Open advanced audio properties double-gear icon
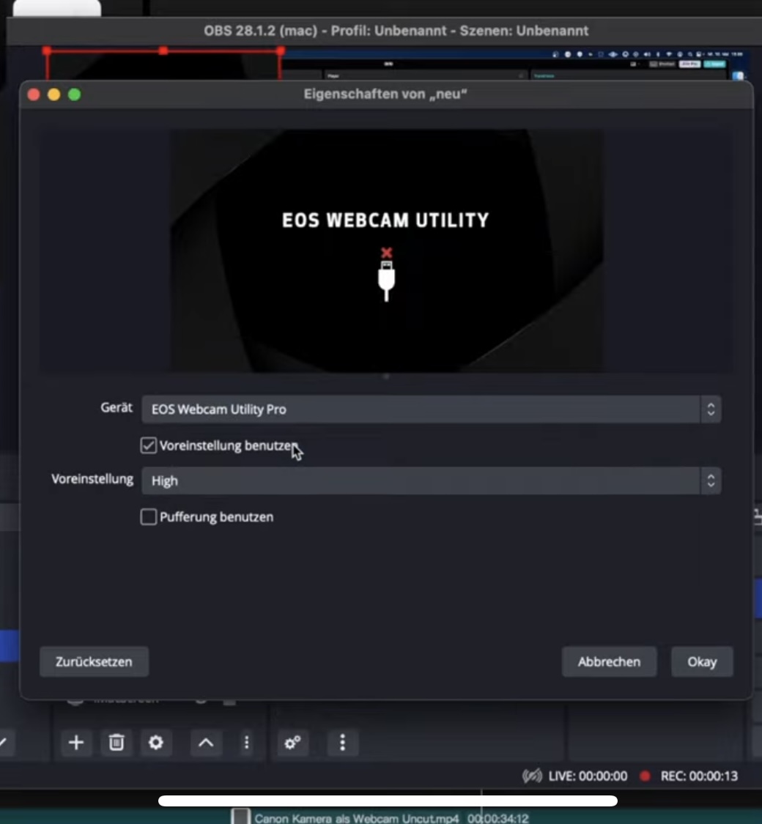Viewport: 762px width, 824px height. coord(292,743)
